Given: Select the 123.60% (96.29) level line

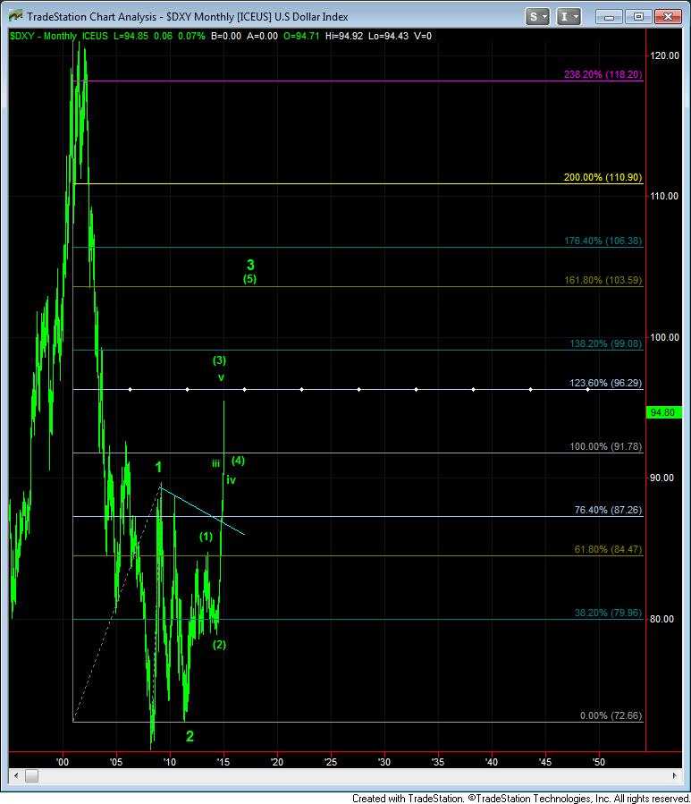Looking at the screenshot, I should tap(358, 389).
